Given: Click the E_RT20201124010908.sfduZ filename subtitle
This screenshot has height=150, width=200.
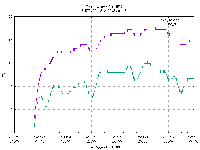Looking at the screenshot, I should point(104,11).
